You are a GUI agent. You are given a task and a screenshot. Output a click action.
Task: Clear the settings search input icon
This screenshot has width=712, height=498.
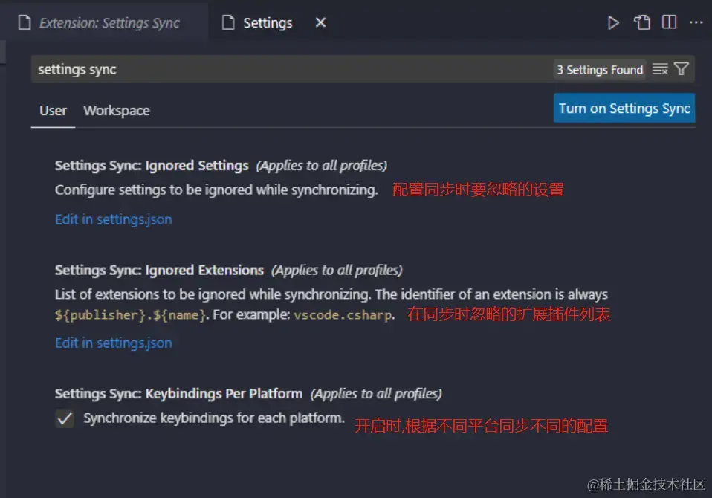(x=660, y=69)
